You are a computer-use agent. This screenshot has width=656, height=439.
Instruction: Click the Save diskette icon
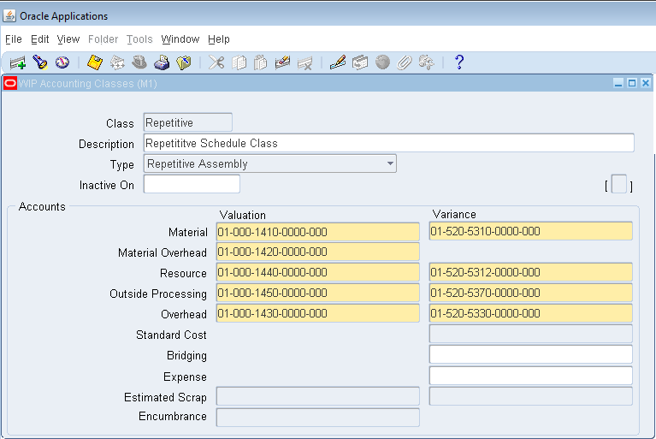click(95, 62)
